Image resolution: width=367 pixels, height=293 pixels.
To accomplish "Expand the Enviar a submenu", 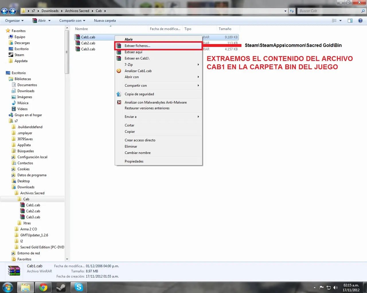I will coord(159,117).
